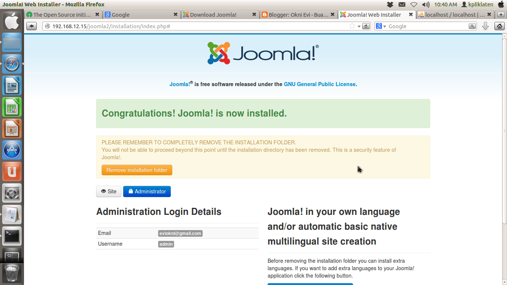The image size is (507, 285).
Task: Open the file manager folder icon
Action: point(12,42)
